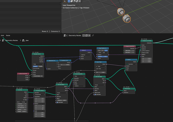This screenshot has width=173, height=122.
Task: Open Align Rotation Pivot Auto dropdown
Action: (x=105, y=53)
